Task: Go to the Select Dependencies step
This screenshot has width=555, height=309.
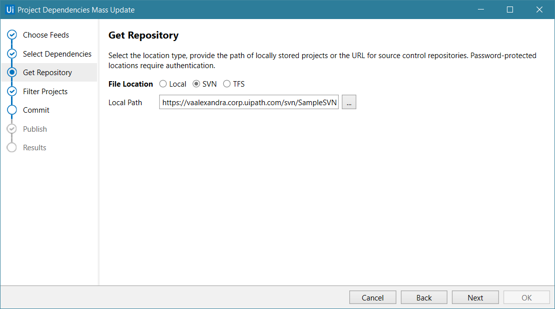Action: [57, 54]
